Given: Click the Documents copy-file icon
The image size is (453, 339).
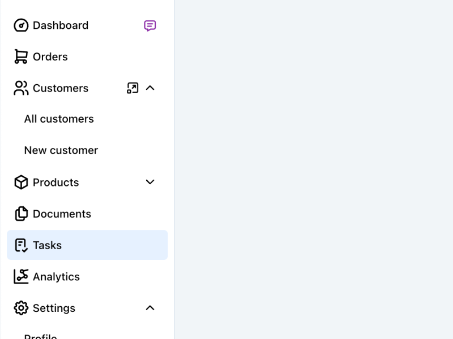Looking at the screenshot, I should 21,214.
